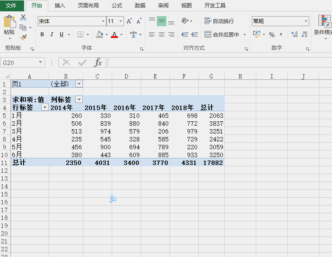Click the formula bar input

pos(220,62)
